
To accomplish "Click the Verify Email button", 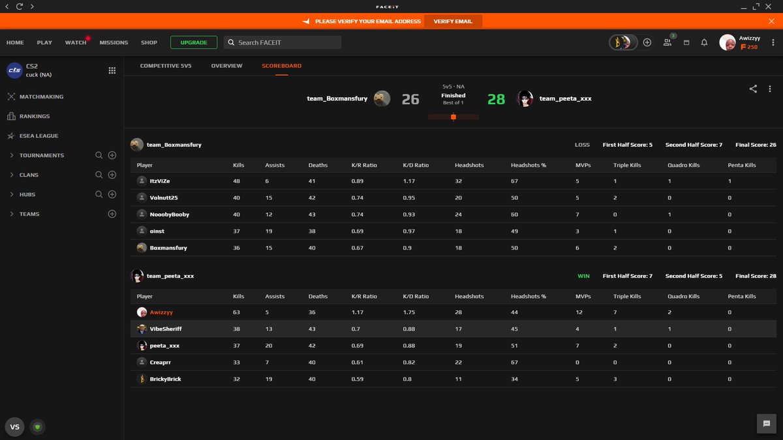I will click(453, 21).
